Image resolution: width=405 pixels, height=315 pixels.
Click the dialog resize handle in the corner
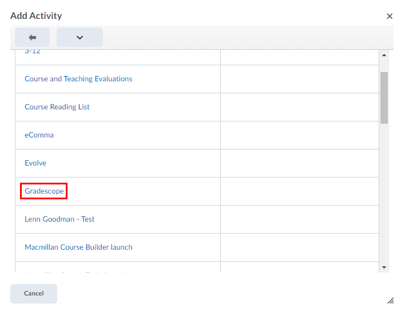[x=390, y=300]
